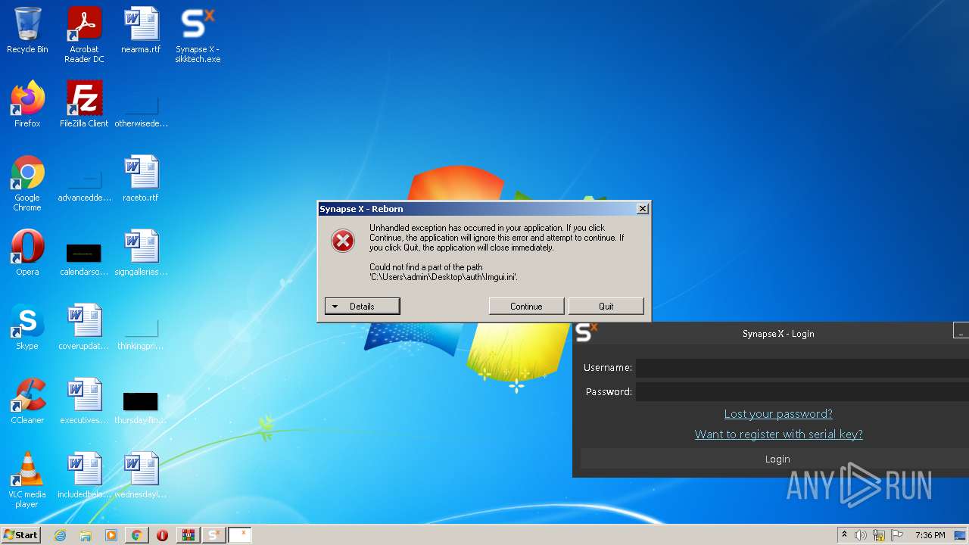Image resolution: width=969 pixels, height=545 pixels.
Task: Open the 'Lost your password?' link
Action: (778, 414)
